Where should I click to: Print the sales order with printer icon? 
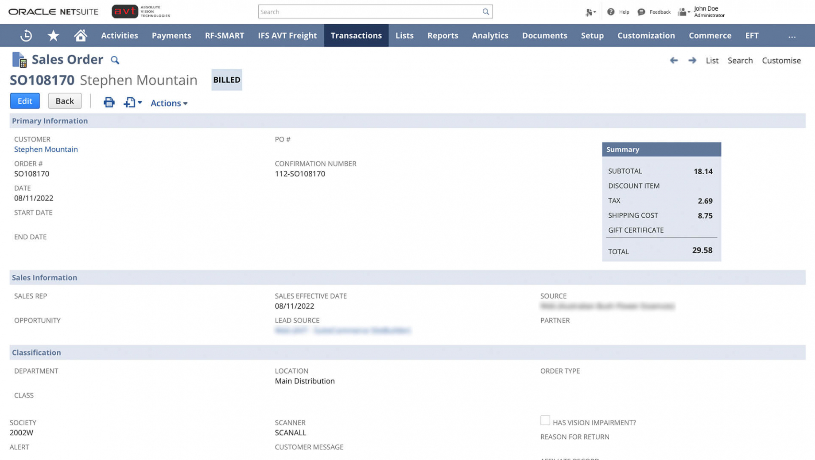109,103
